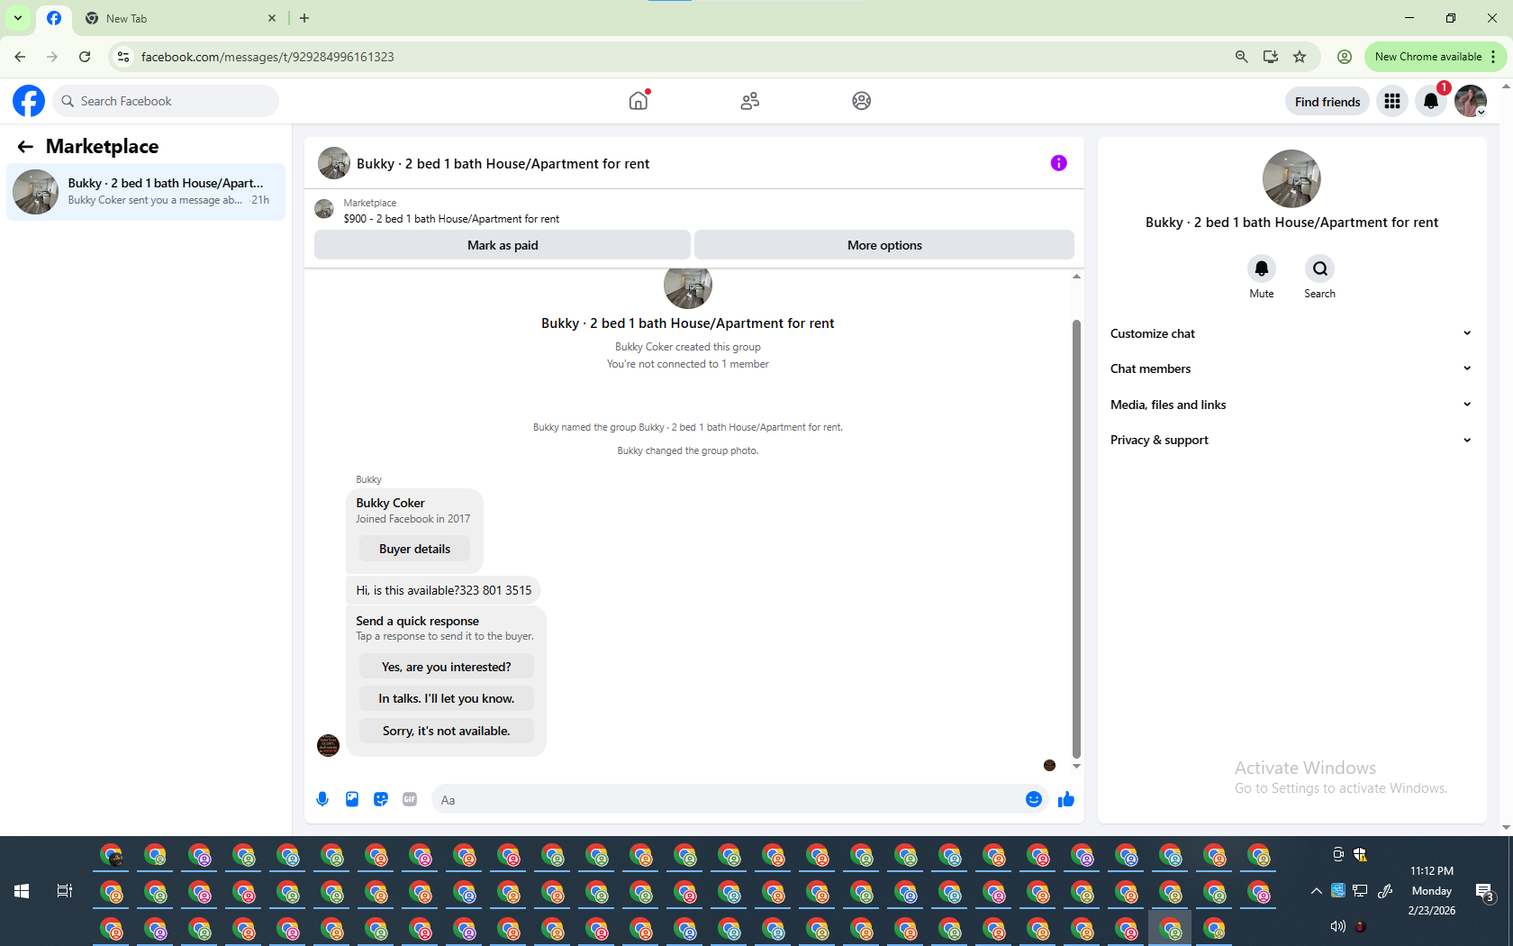The width and height of the screenshot is (1513, 946).
Task: Bookmark this tab star icon
Action: pyautogui.click(x=1300, y=57)
